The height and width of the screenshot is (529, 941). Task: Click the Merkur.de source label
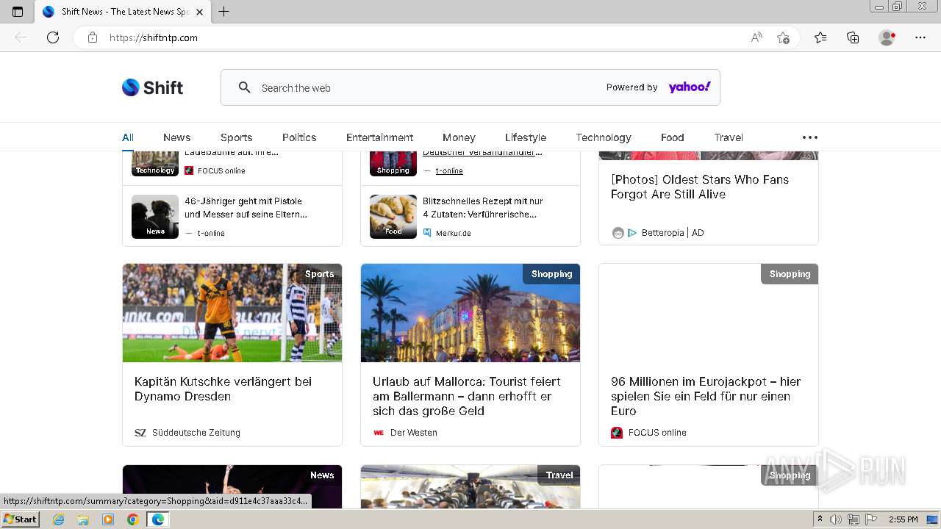coord(454,233)
